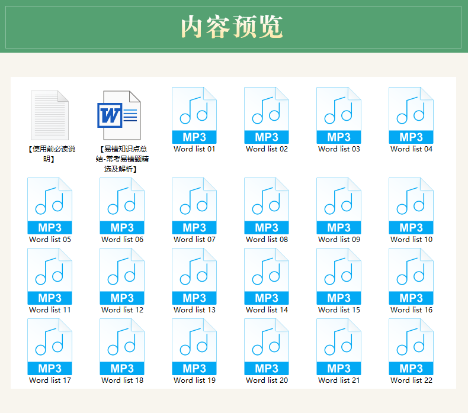Select the MP3 icon for Word list 21
Viewport: 468px width, 413px height.
pyautogui.click(x=339, y=347)
